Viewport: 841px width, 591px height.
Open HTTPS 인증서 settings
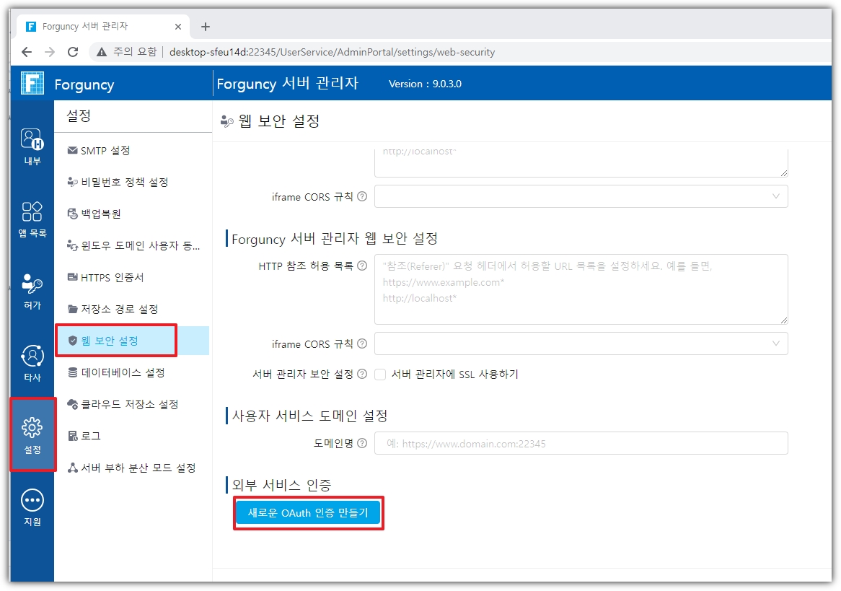112,278
